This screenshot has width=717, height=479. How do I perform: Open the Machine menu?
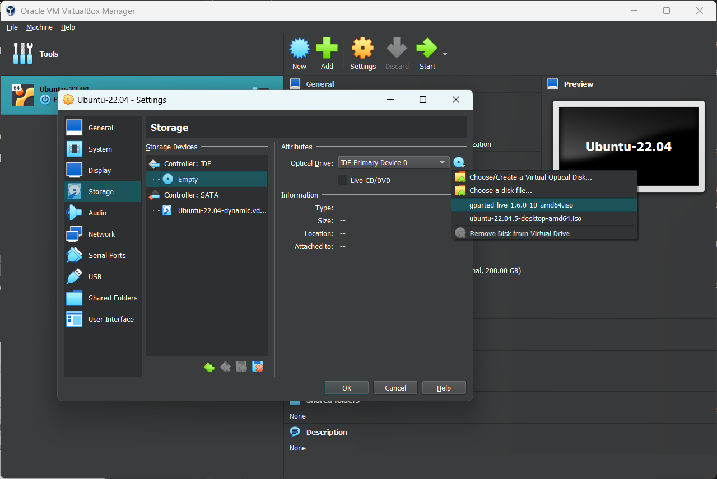[x=39, y=27]
